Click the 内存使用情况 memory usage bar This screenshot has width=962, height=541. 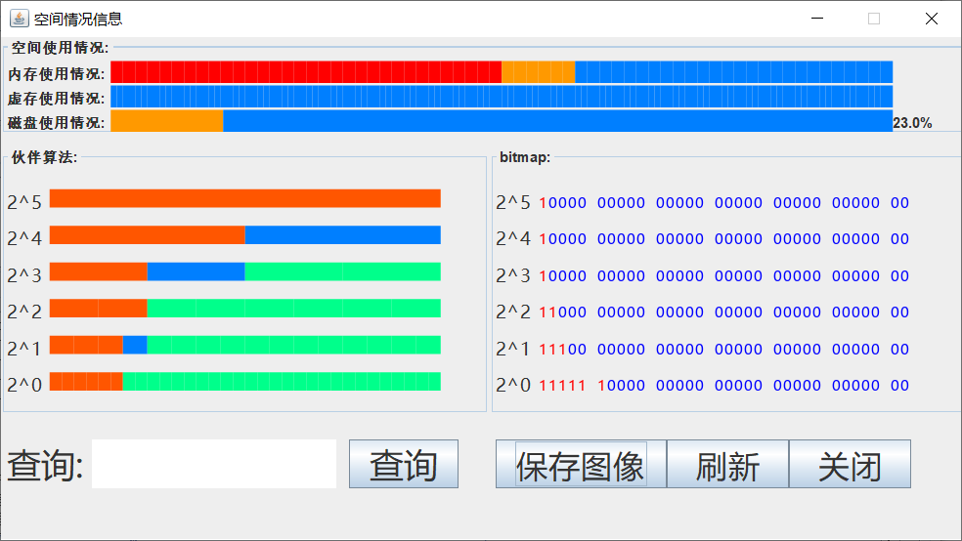[502, 72]
